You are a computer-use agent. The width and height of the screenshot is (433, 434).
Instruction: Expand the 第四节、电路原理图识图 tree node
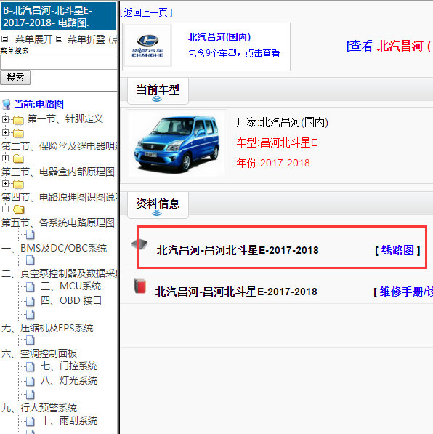(5, 183)
